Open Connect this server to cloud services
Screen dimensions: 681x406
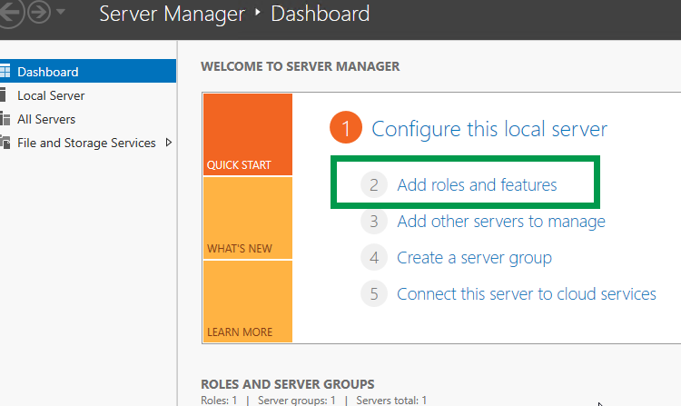[x=526, y=294]
